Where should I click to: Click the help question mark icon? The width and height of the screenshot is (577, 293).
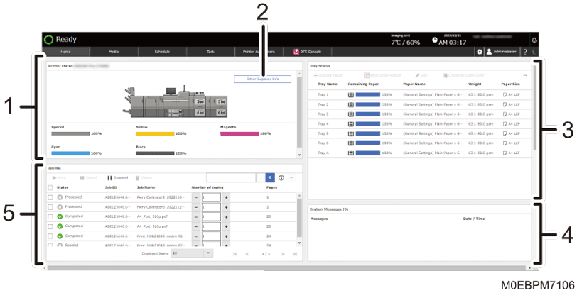click(x=525, y=52)
